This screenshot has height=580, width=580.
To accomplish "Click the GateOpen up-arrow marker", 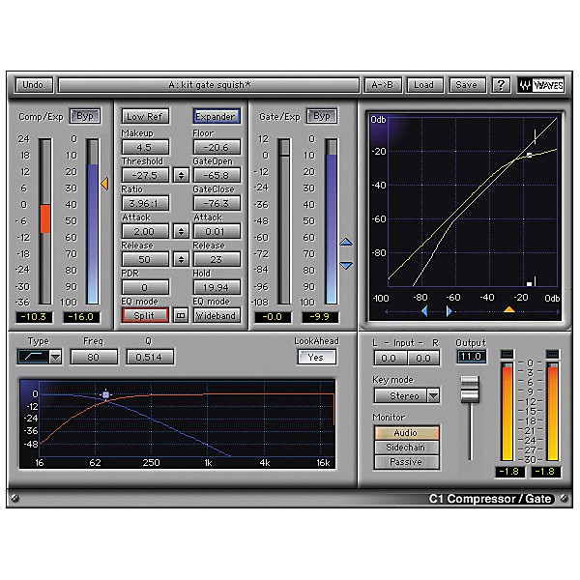I will 346,243.
